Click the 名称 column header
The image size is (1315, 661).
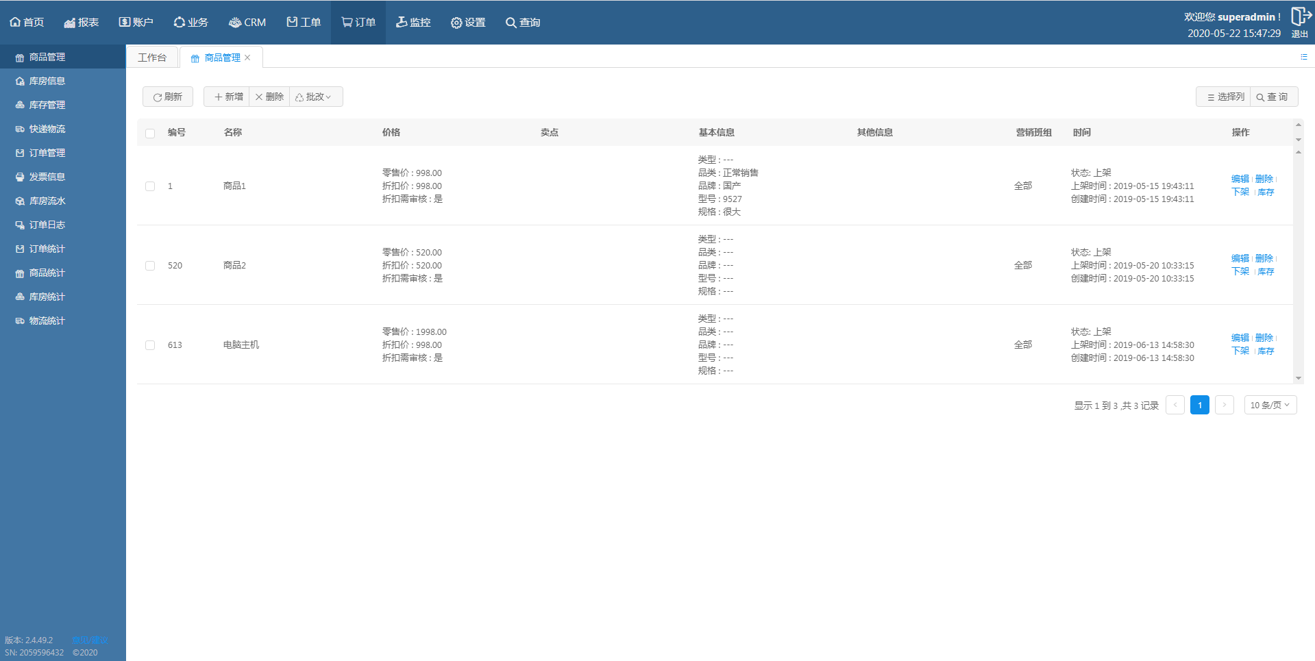tap(233, 132)
